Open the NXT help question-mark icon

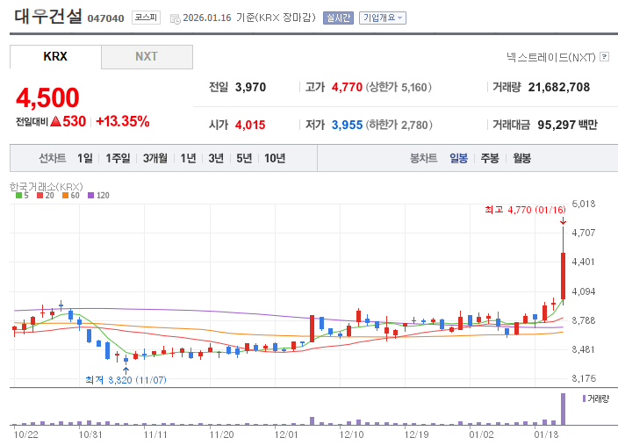coord(604,57)
